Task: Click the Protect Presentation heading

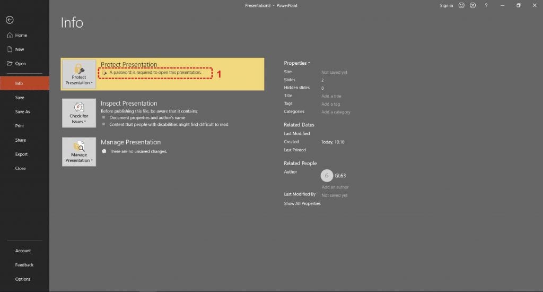Action: click(129, 64)
